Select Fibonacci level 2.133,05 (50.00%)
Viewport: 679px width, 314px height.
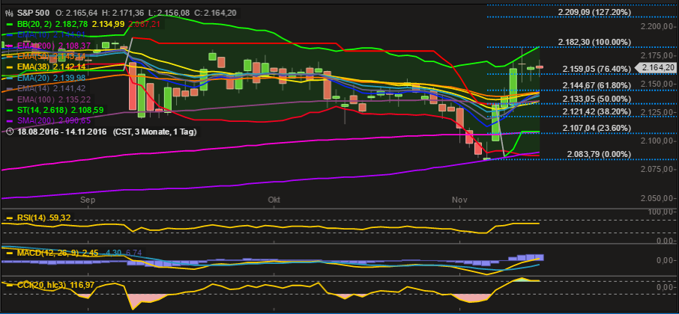[x=597, y=99]
